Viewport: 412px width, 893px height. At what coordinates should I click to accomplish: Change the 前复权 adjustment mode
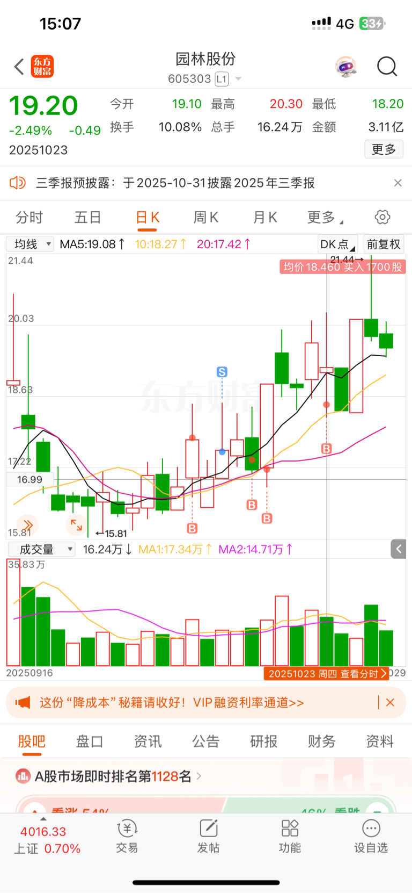pyautogui.click(x=384, y=244)
